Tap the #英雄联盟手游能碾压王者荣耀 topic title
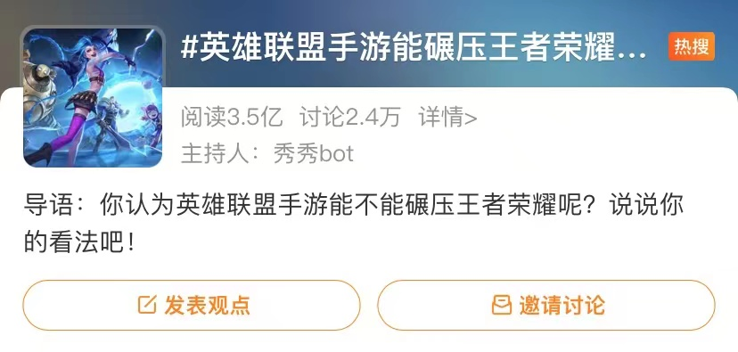 (414, 49)
